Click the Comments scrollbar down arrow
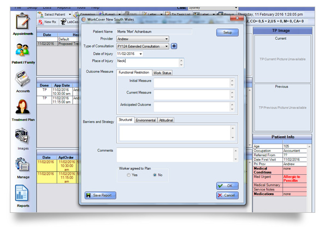 pos(235,159)
